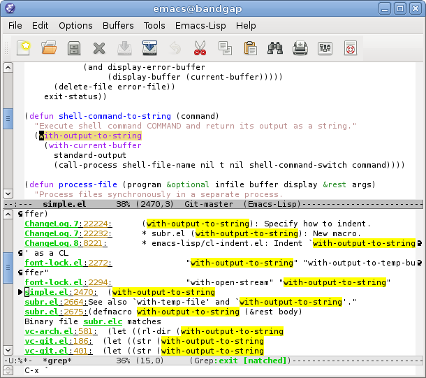Click simple.el buffer name in mode line
426x378 pixels.
tap(64, 204)
